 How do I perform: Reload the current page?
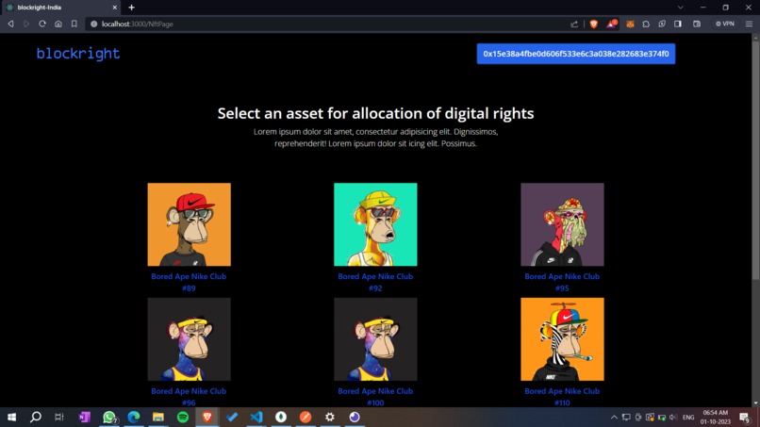click(x=42, y=24)
